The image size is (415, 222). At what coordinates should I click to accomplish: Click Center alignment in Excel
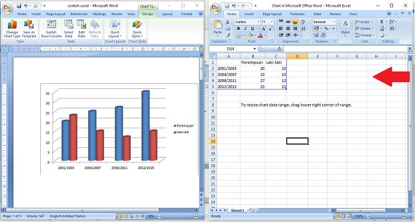[x=288, y=29]
